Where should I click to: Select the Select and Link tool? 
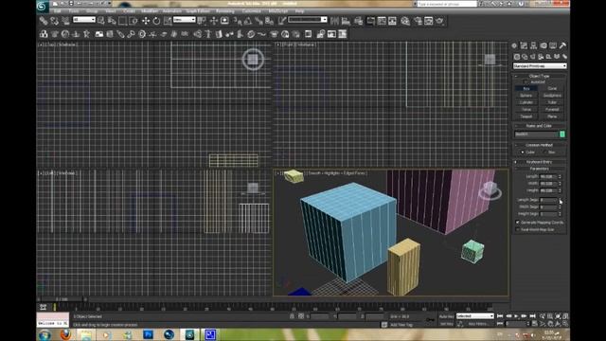coord(44,21)
